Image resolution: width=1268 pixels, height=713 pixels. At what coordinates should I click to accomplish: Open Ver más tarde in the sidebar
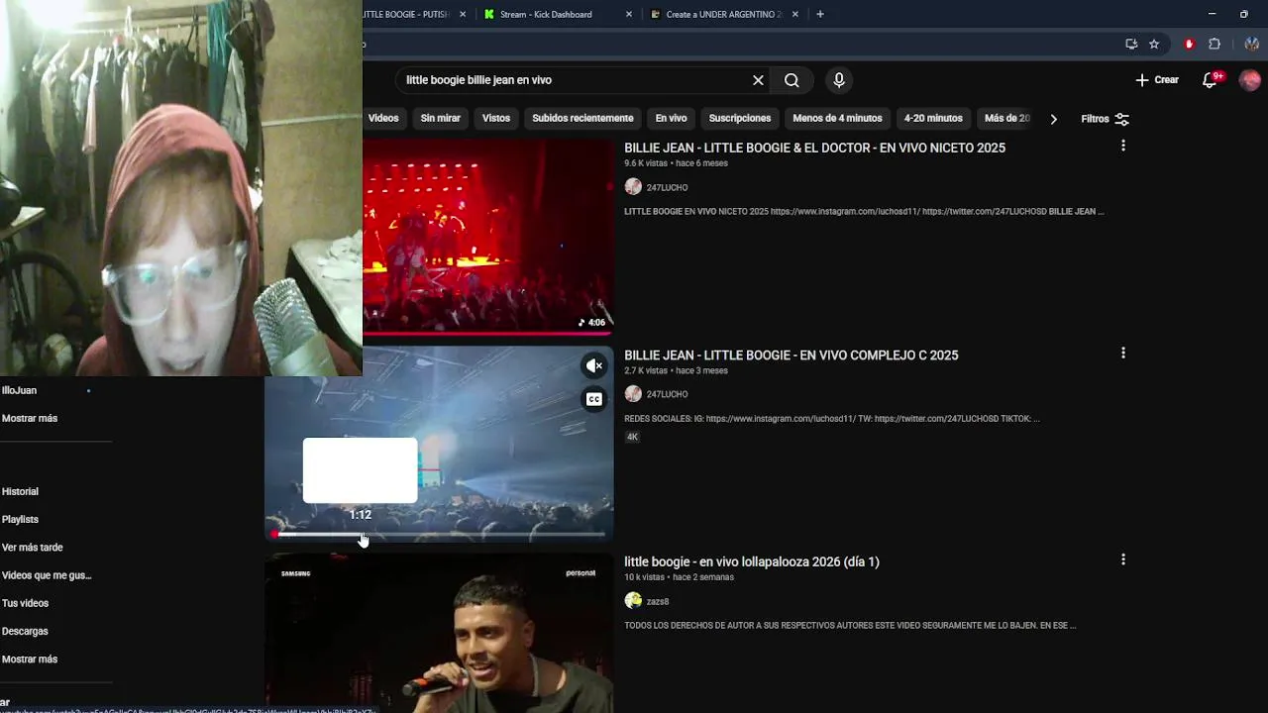pos(32,548)
